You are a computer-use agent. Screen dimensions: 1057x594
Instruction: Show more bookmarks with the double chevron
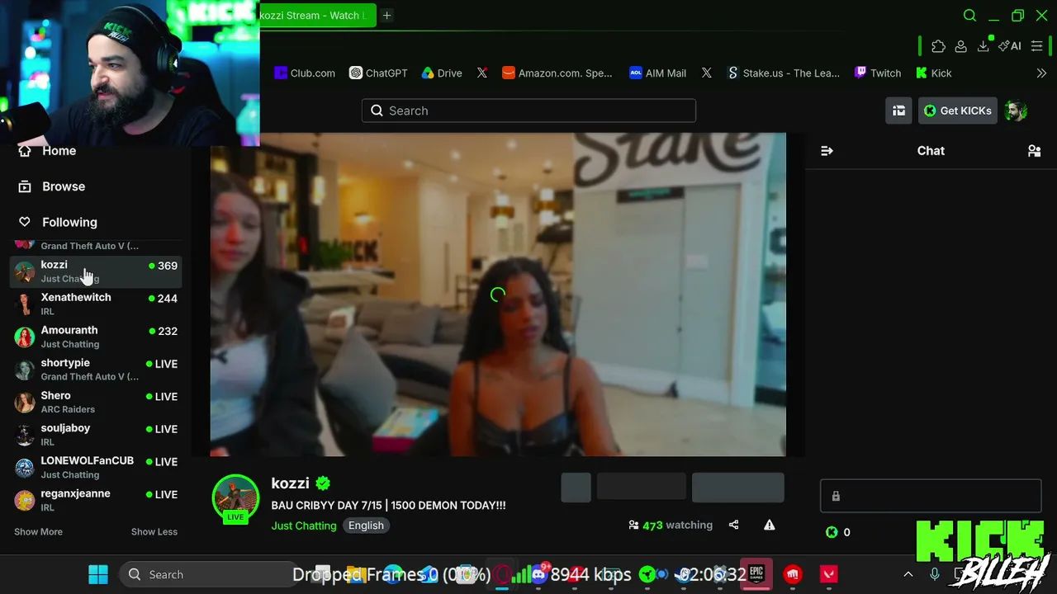click(1041, 73)
